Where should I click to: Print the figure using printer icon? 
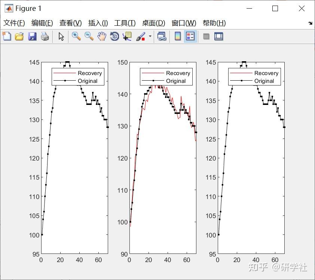point(45,37)
